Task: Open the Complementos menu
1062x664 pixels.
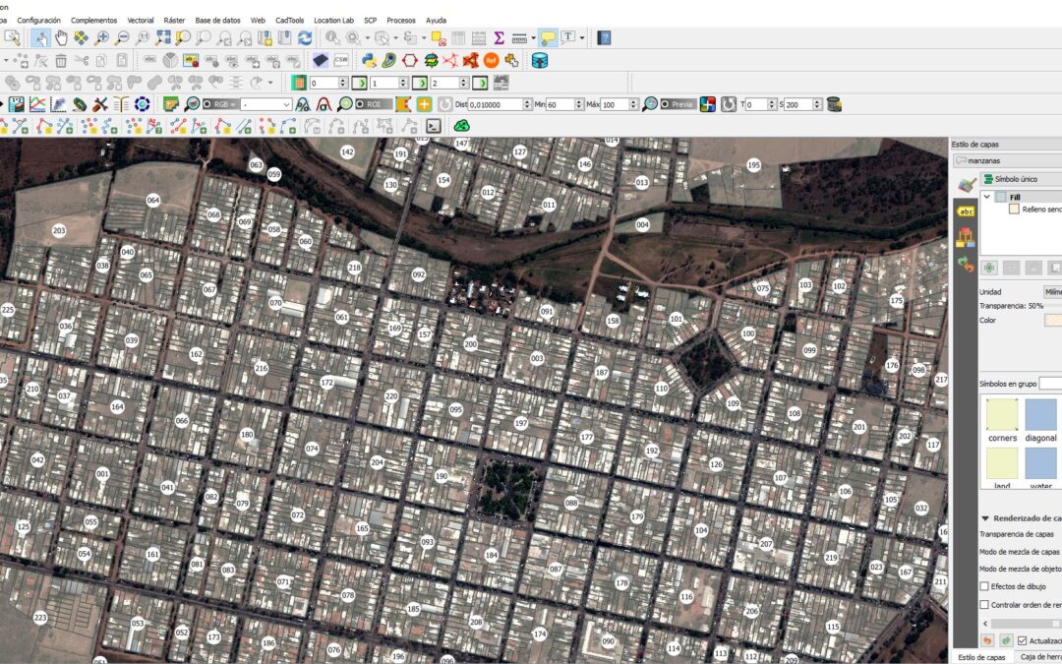Action: (x=93, y=21)
